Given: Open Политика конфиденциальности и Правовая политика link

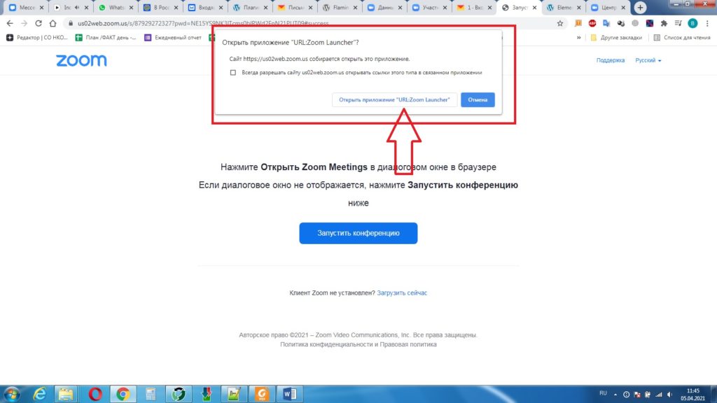Looking at the screenshot, I should 358,344.
